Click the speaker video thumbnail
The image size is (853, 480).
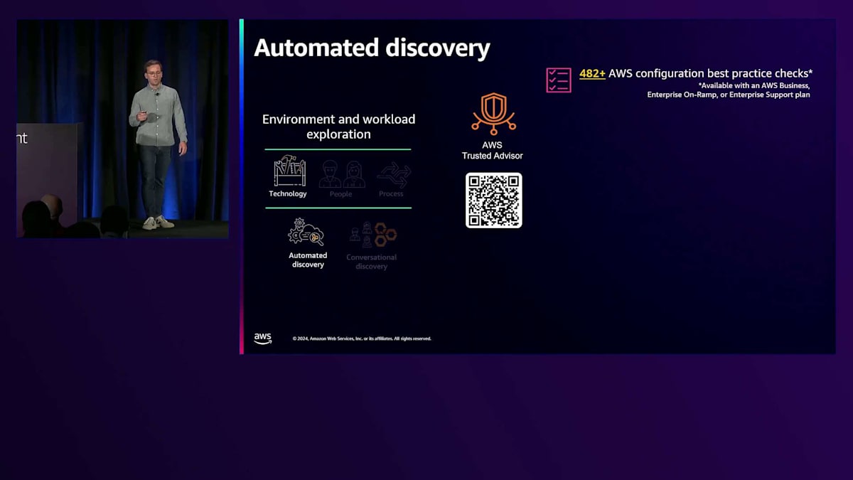tap(122, 129)
